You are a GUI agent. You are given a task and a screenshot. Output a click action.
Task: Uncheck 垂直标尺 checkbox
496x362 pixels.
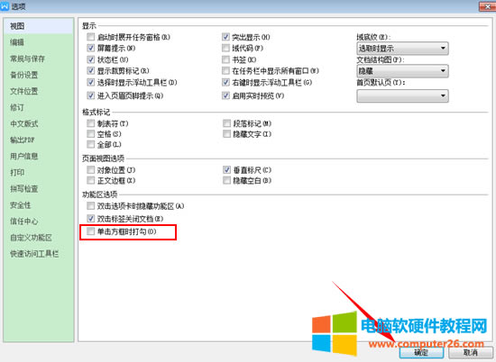pyautogui.click(x=226, y=170)
